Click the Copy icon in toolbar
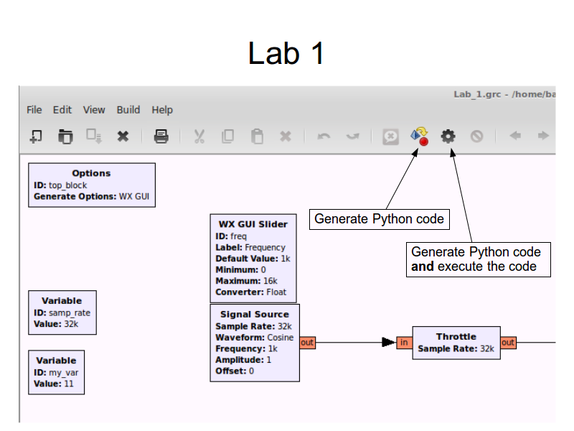The height and width of the screenshot is (431, 574). [x=228, y=136]
